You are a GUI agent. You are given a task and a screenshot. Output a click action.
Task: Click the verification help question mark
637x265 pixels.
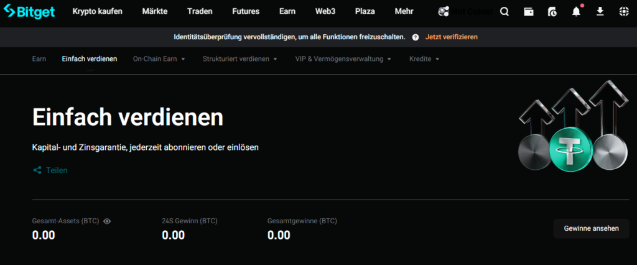(x=416, y=37)
